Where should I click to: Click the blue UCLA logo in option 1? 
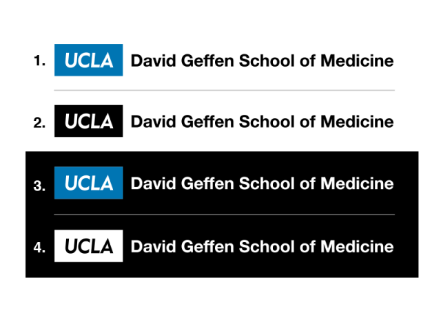tap(88, 60)
